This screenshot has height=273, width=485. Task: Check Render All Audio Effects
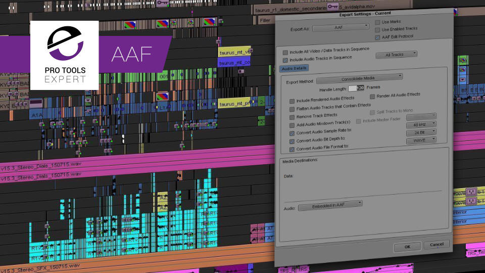tap(372, 97)
